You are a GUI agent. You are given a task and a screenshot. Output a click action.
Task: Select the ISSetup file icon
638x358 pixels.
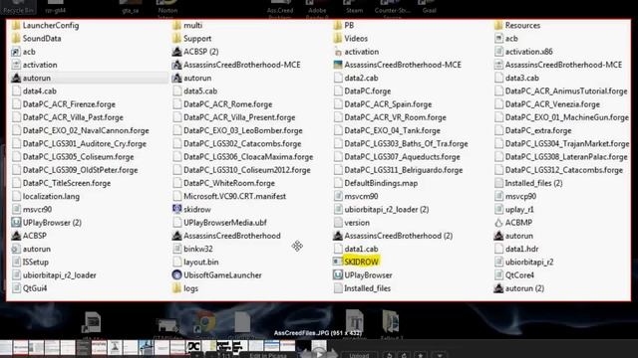[16, 263]
